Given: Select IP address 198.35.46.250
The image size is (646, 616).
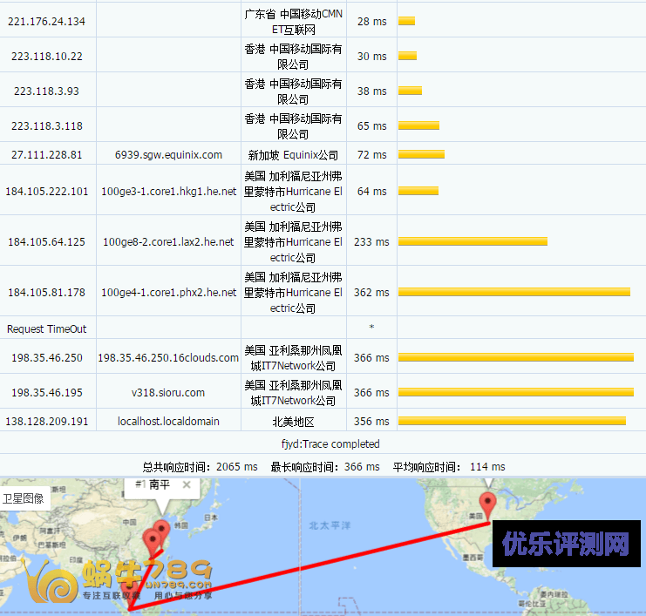Looking at the screenshot, I should coord(46,358).
